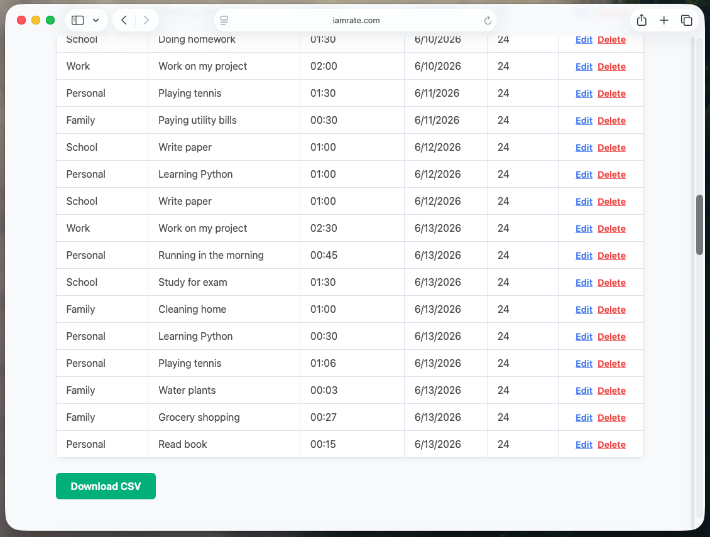
Task: Delete the Study for exam entry
Action: click(x=612, y=283)
